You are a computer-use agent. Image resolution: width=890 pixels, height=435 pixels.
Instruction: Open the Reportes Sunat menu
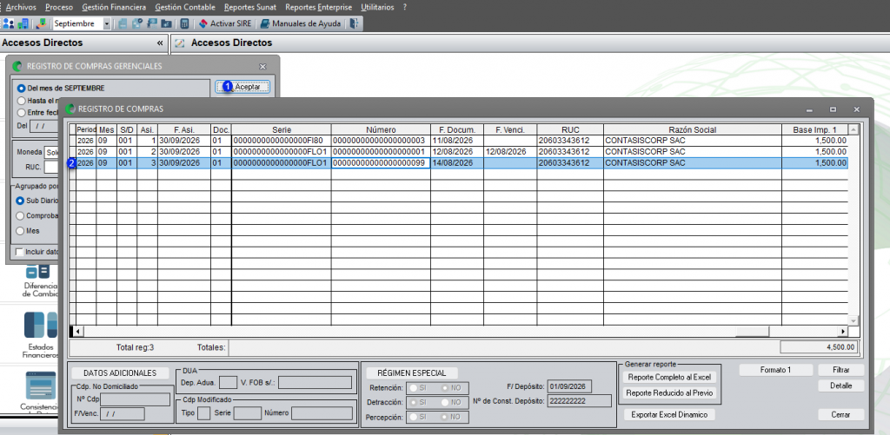coord(250,7)
